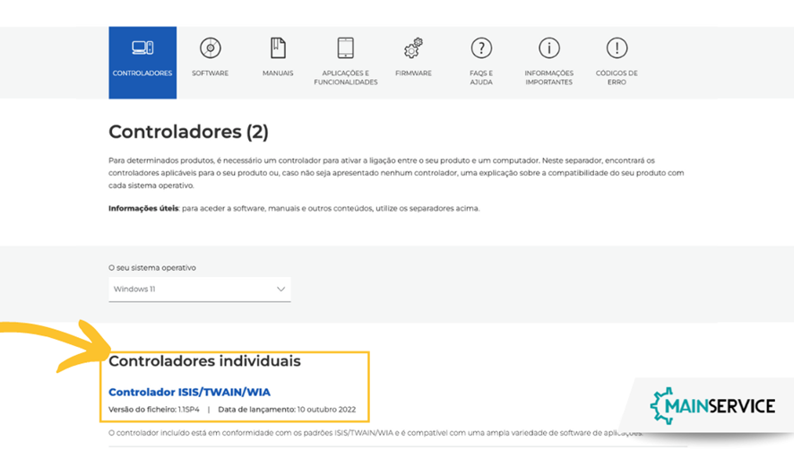Click the Manuais document icon
This screenshot has height=450, width=794.
pos(278,48)
